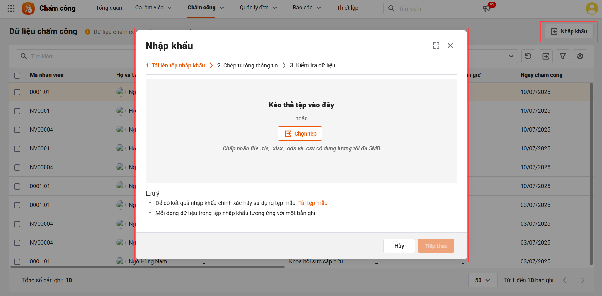The image size is (602, 296).
Task: Open the app launcher grid icon
Action: tap(11, 8)
